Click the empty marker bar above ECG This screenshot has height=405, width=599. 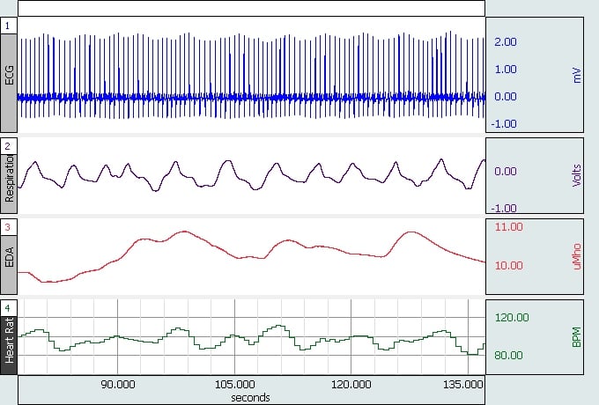251,8
